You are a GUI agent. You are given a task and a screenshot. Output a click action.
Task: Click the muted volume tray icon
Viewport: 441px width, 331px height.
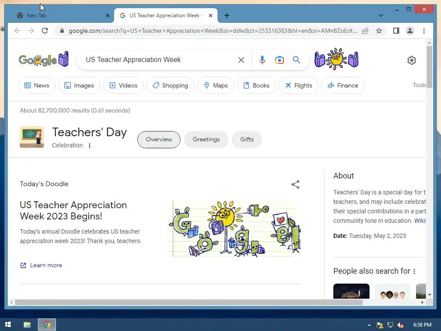pos(401,325)
